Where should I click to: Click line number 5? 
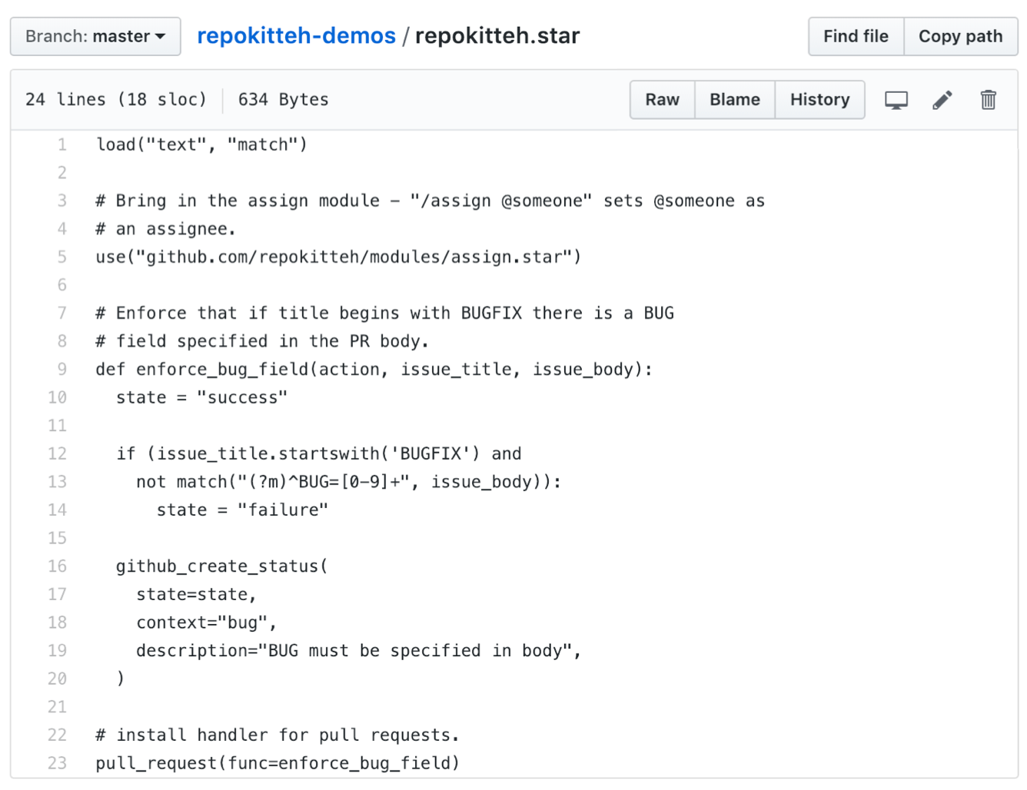(62, 257)
